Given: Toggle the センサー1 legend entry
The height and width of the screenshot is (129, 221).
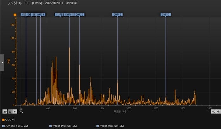Looking at the screenshot, I should [9, 120].
